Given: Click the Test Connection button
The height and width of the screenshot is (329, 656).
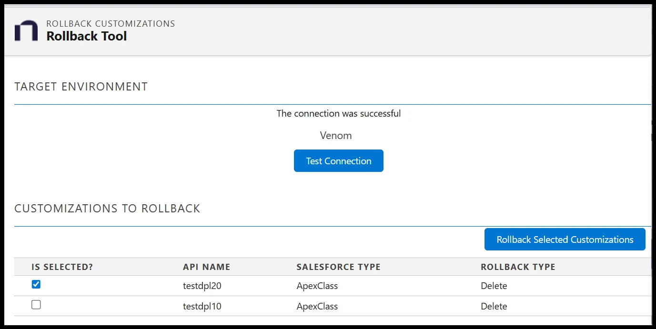Looking at the screenshot, I should click(338, 160).
